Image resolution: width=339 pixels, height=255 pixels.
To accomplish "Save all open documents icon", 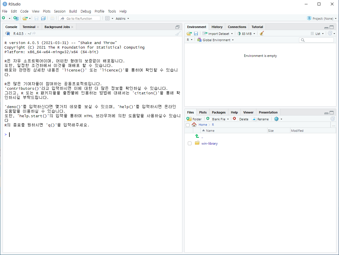I will coord(43,18).
